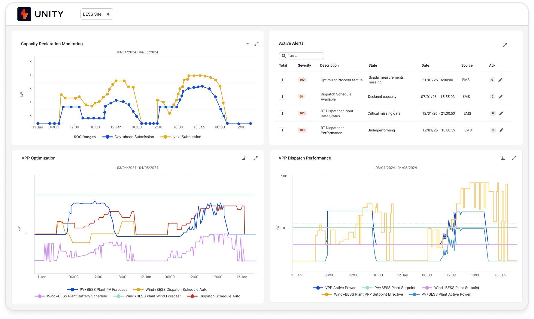Toggle Day-ahead Submission series in legend
This screenshot has height=319, width=534.
[134, 137]
